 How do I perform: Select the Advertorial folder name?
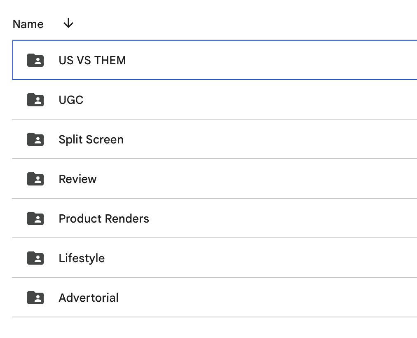[89, 298]
